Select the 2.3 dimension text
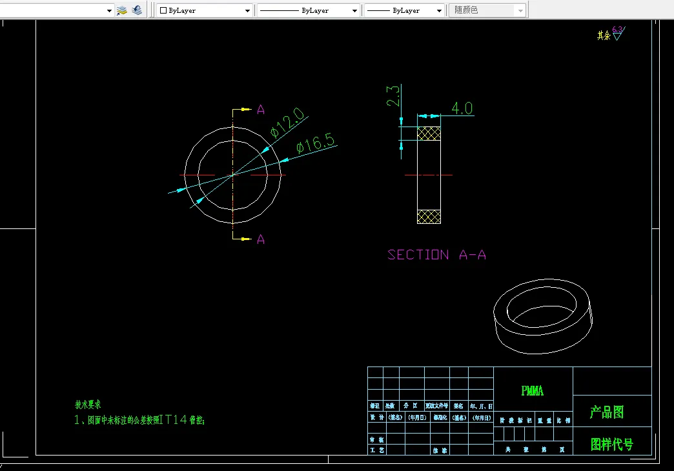This screenshot has width=674, height=471. (x=393, y=96)
